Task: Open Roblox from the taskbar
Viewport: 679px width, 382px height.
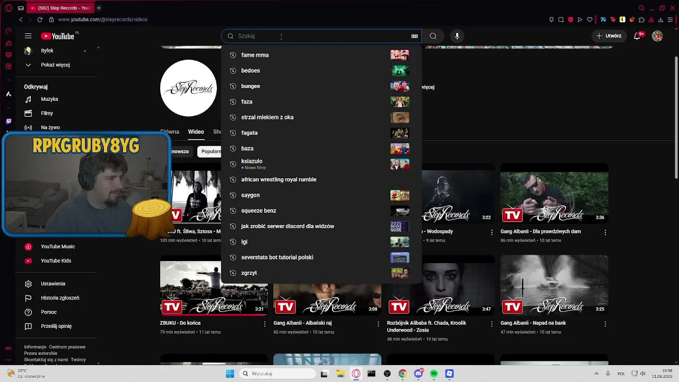Action: 449,374
